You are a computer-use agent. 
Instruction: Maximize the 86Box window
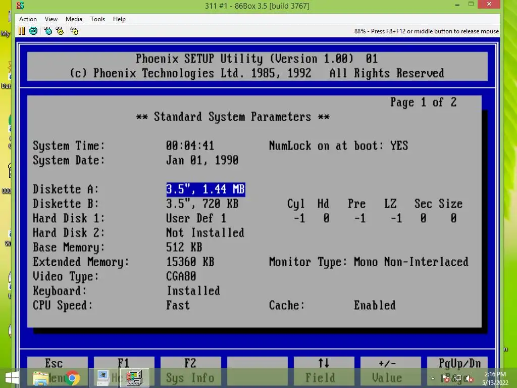click(471, 4)
